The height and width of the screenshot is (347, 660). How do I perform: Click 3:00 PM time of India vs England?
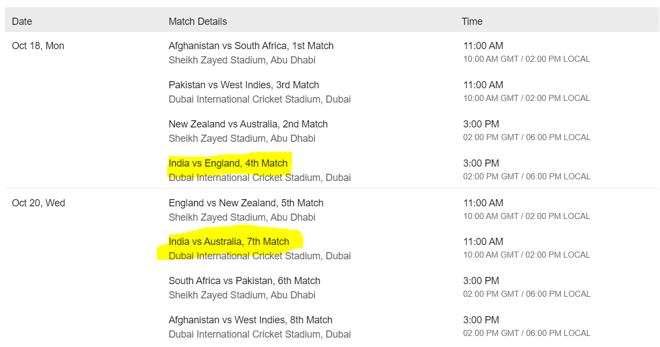click(481, 163)
